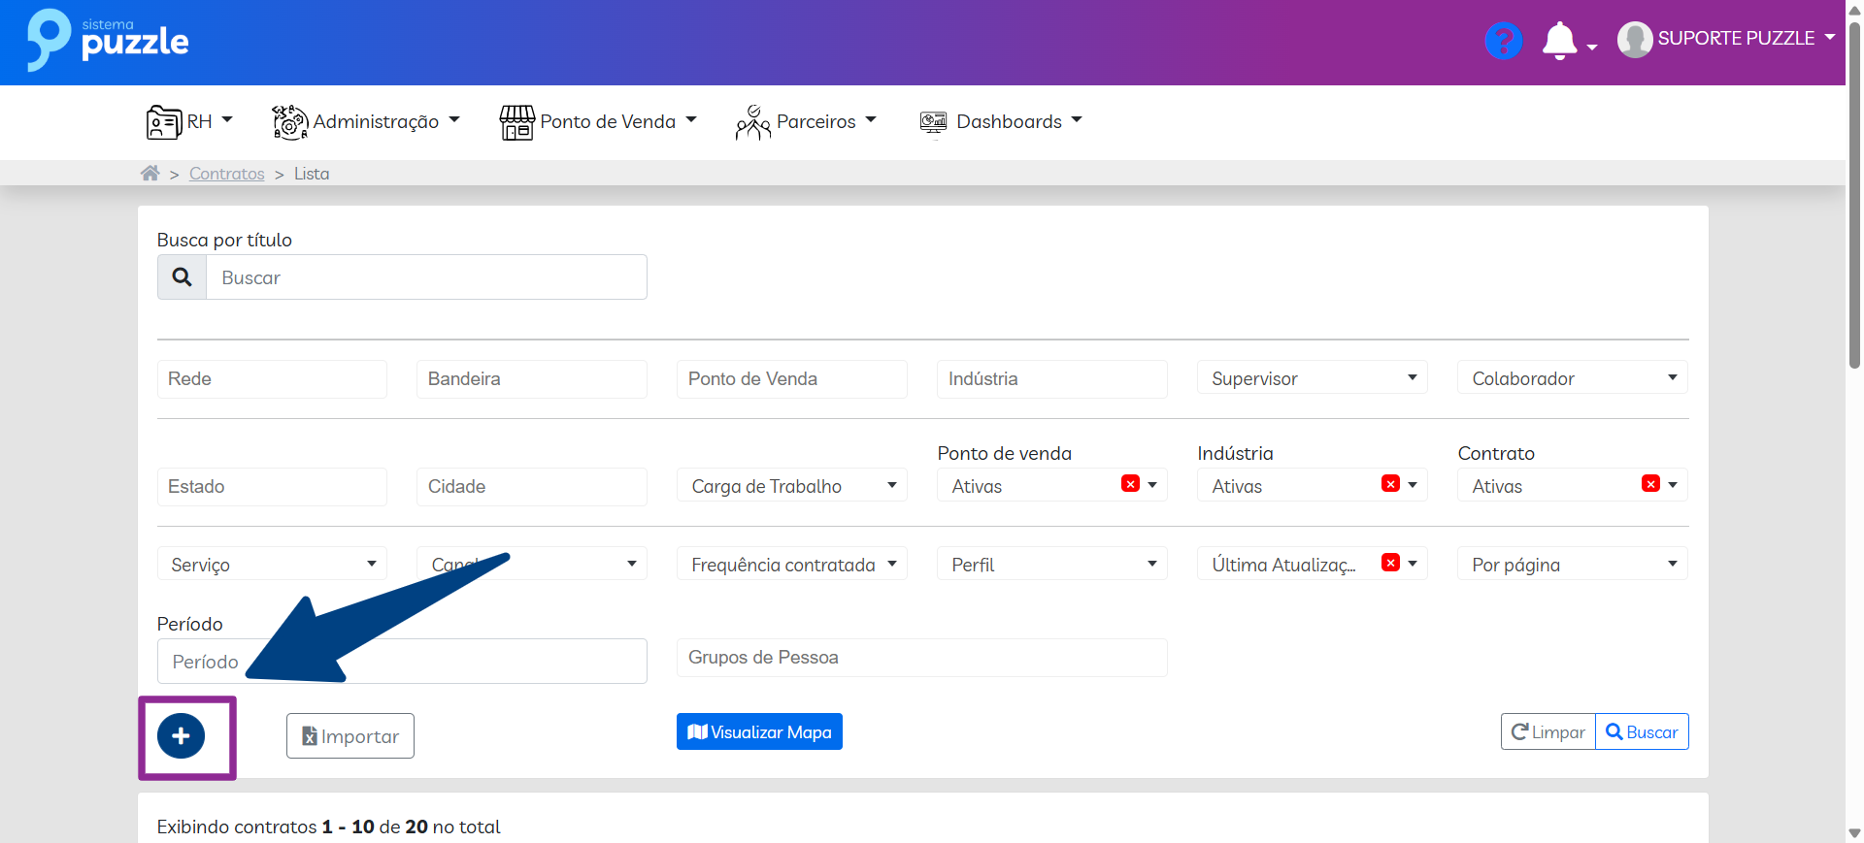The image size is (1864, 843).
Task: Open the notifications bell icon
Action: [x=1559, y=41]
